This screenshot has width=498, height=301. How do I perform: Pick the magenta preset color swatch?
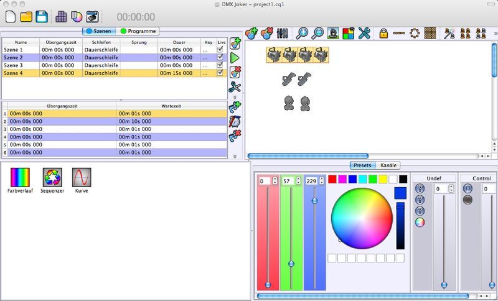point(342,179)
